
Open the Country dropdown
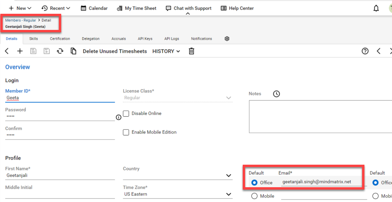point(178,175)
